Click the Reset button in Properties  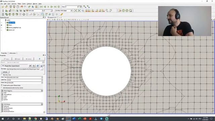tap(17, 59)
